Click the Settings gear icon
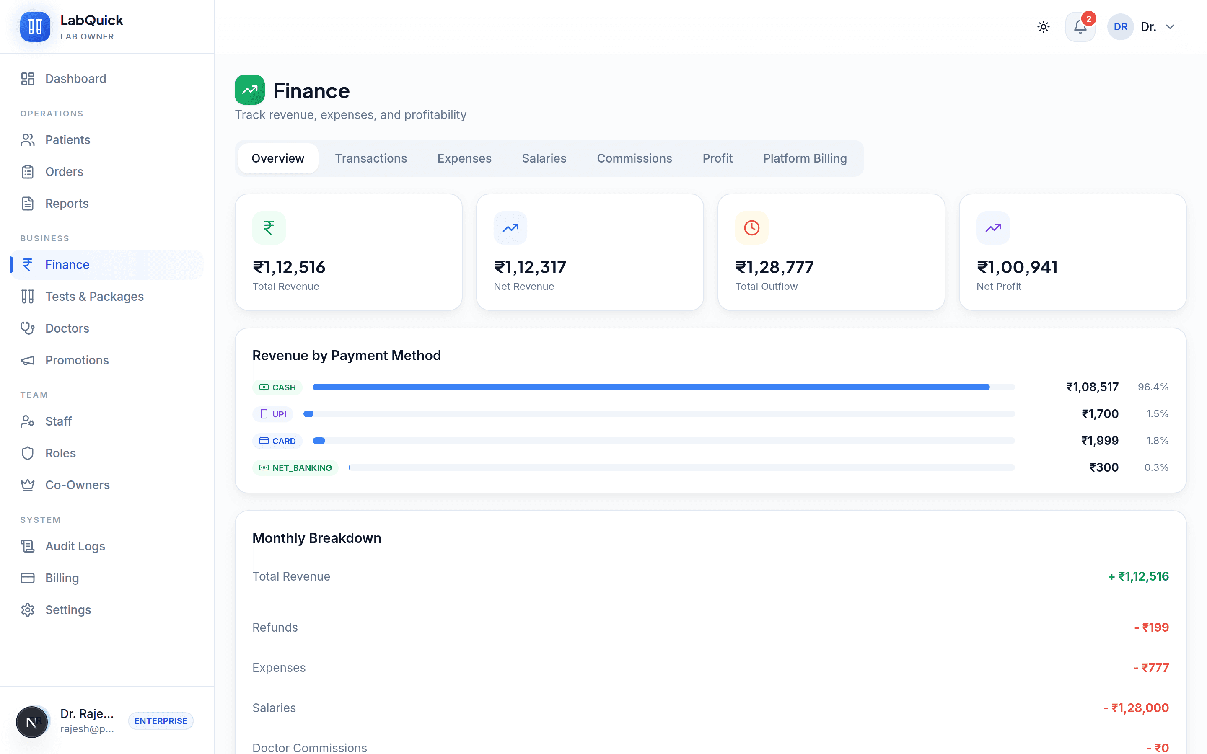This screenshot has width=1207, height=754. 27,610
